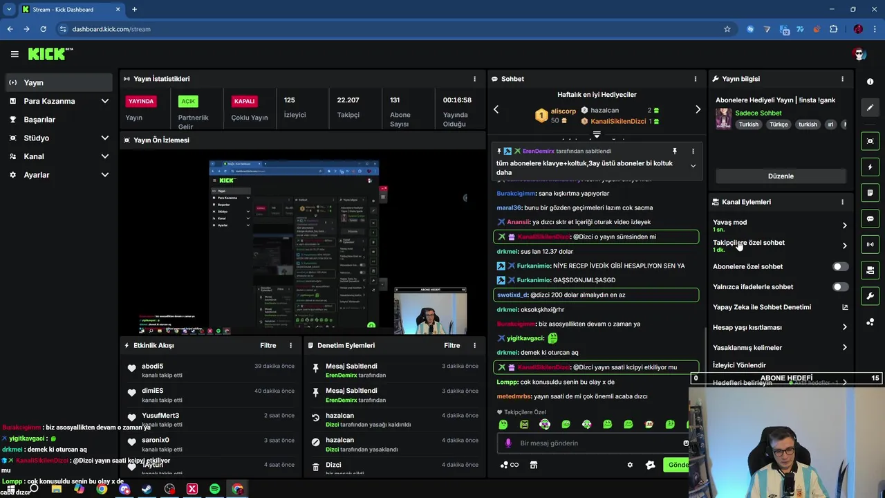
Task: Show next weekly gifters with right arrow
Action: [698, 109]
